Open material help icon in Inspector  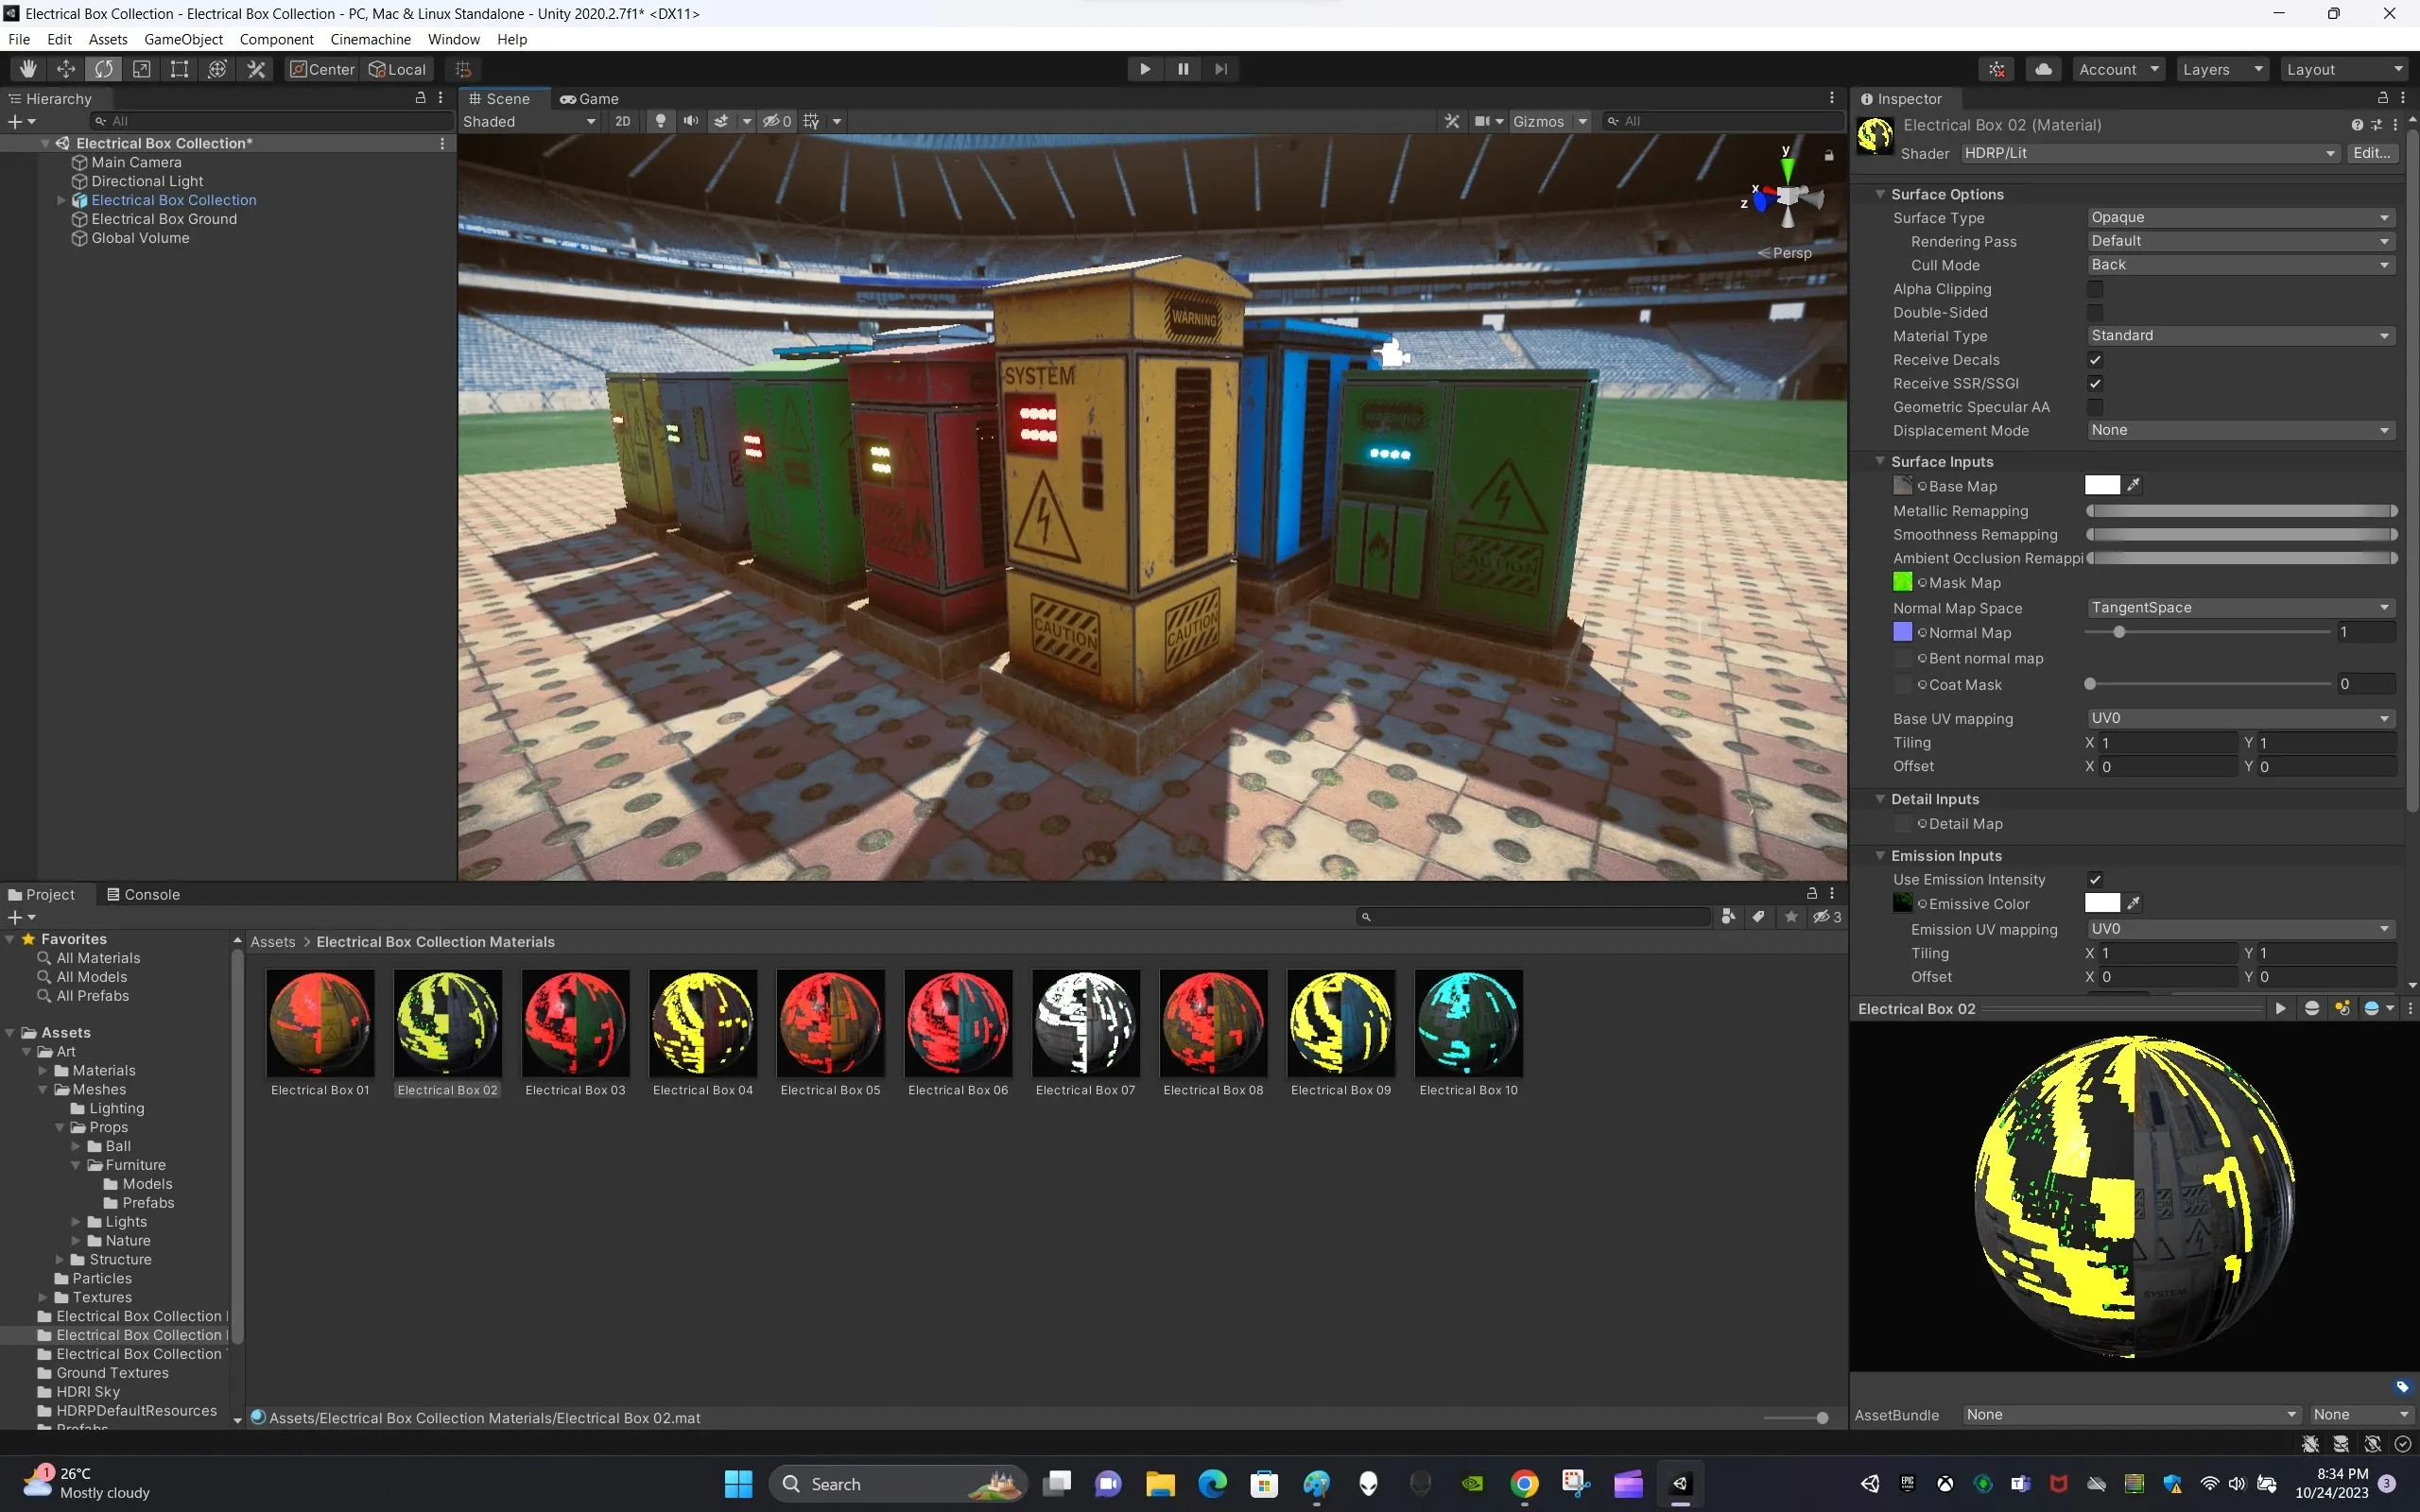point(2357,125)
